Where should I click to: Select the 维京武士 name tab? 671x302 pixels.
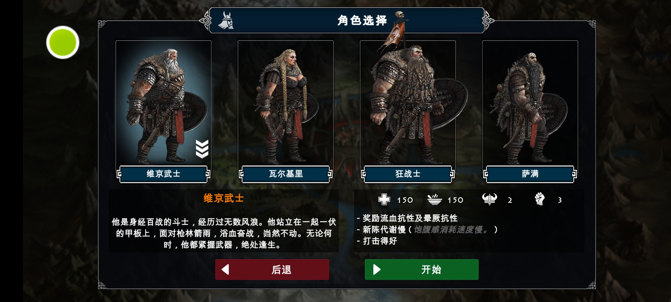[x=163, y=174]
